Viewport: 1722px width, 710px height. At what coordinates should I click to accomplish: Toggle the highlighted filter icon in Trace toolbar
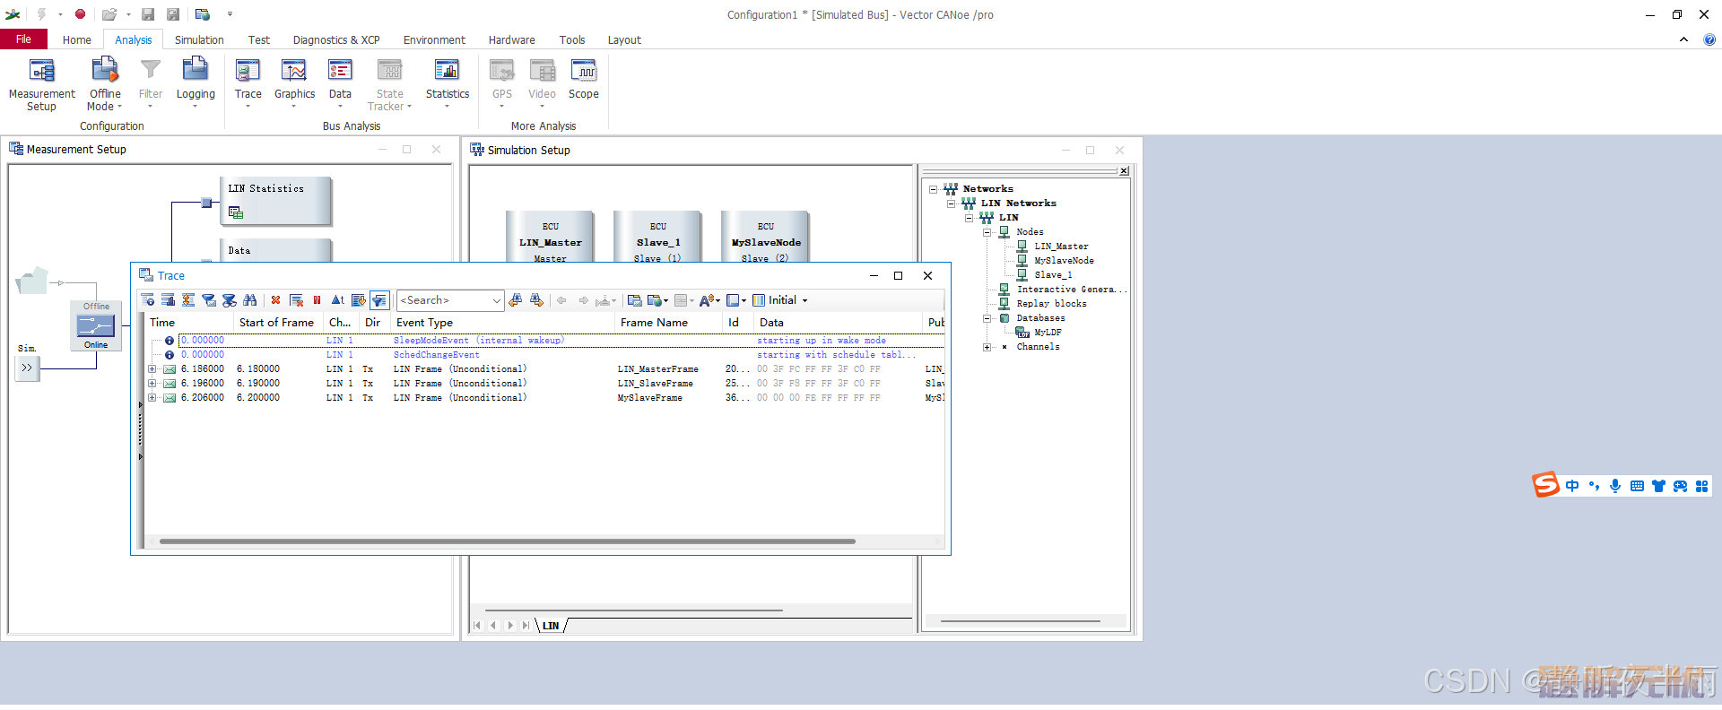coord(379,300)
